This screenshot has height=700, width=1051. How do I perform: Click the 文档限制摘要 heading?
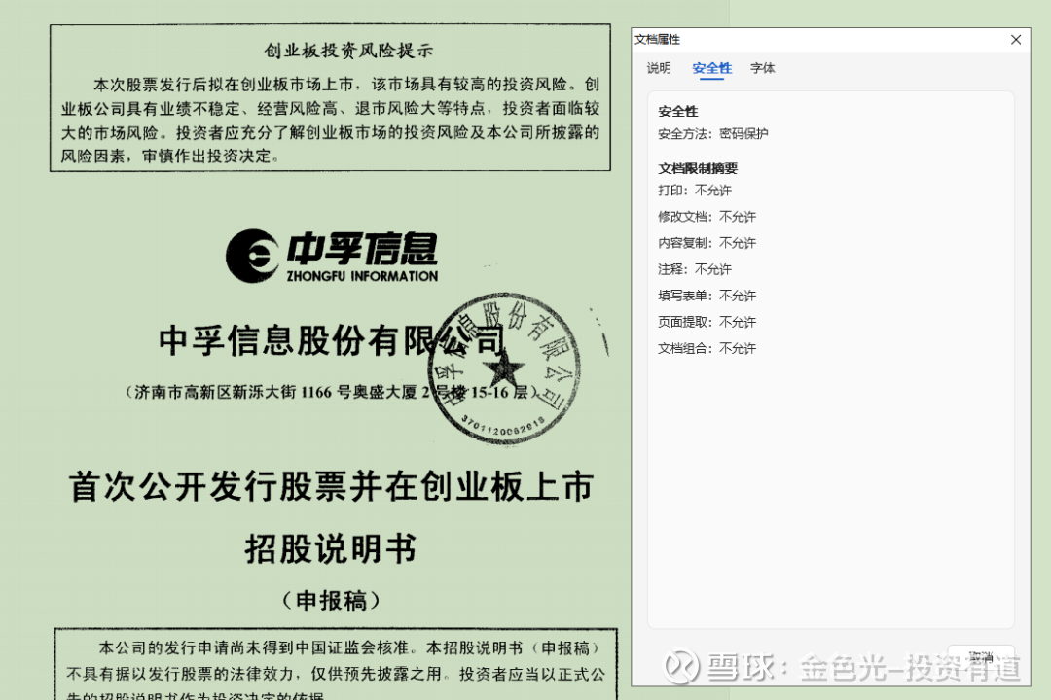(698, 168)
